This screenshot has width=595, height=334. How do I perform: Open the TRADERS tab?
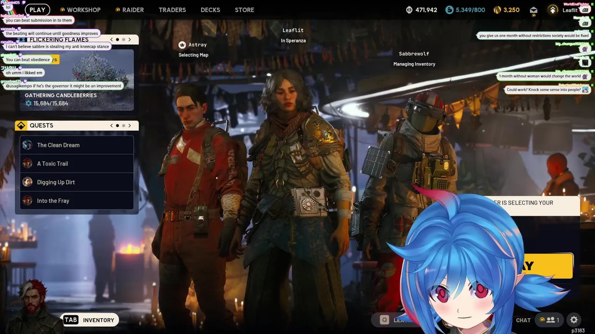(x=172, y=10)
